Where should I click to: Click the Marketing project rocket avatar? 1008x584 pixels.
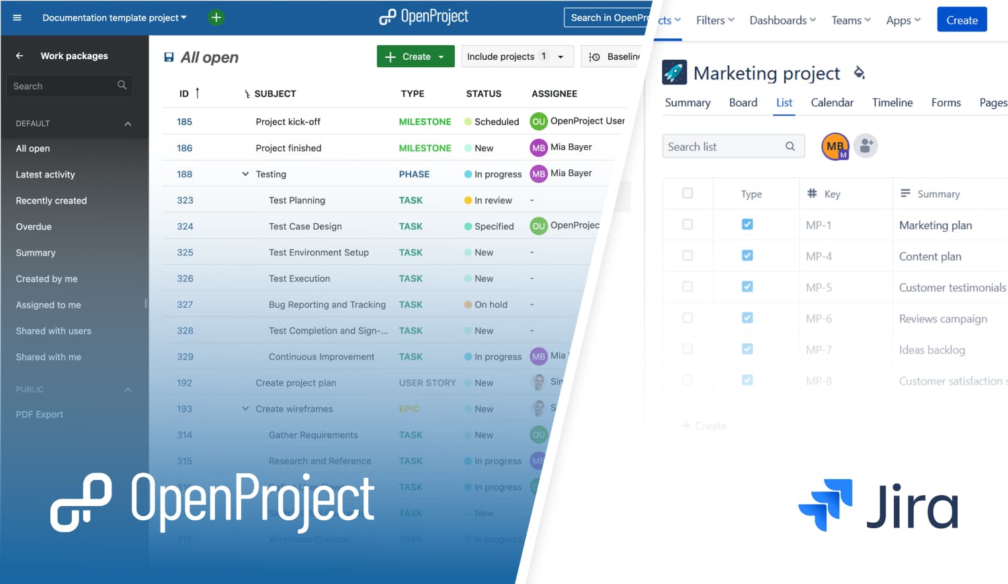click(674, 72)
